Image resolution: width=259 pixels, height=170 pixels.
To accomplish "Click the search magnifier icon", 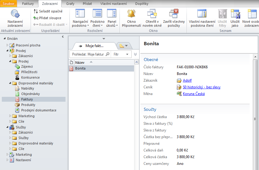I will click(107, 54).
